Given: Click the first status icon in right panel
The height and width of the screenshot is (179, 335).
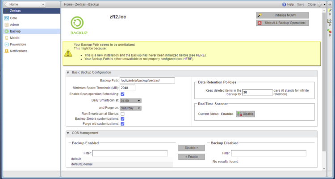Looking at the screenshot, I should (330, 10).
